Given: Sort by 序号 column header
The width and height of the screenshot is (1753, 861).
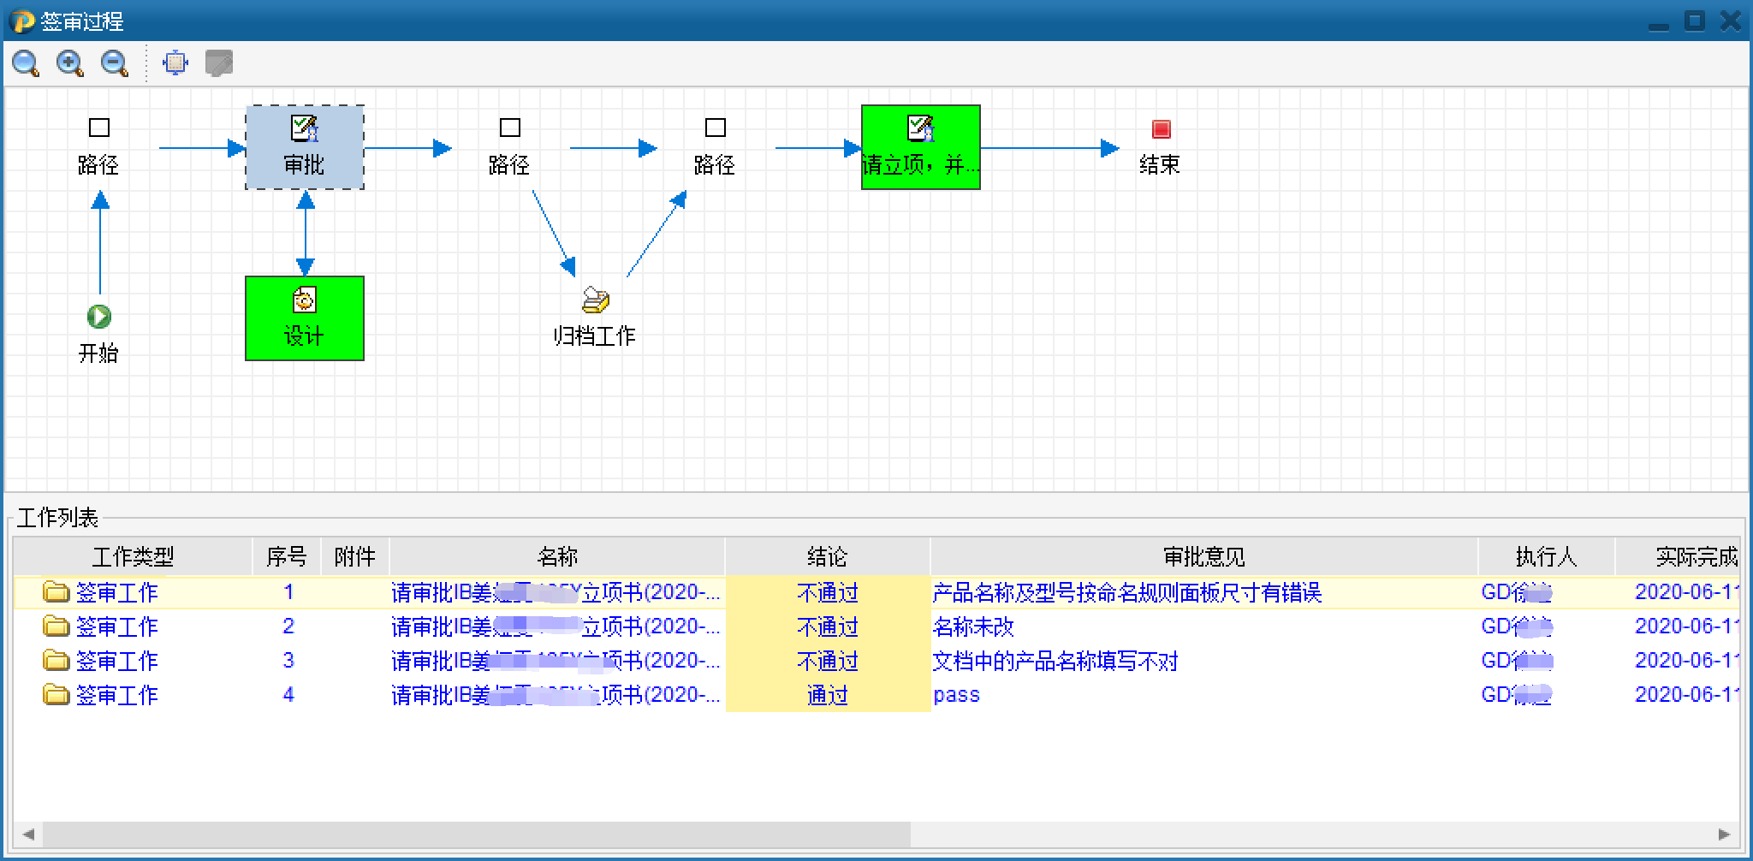Looking at the screenshot, I should point(287,557).
